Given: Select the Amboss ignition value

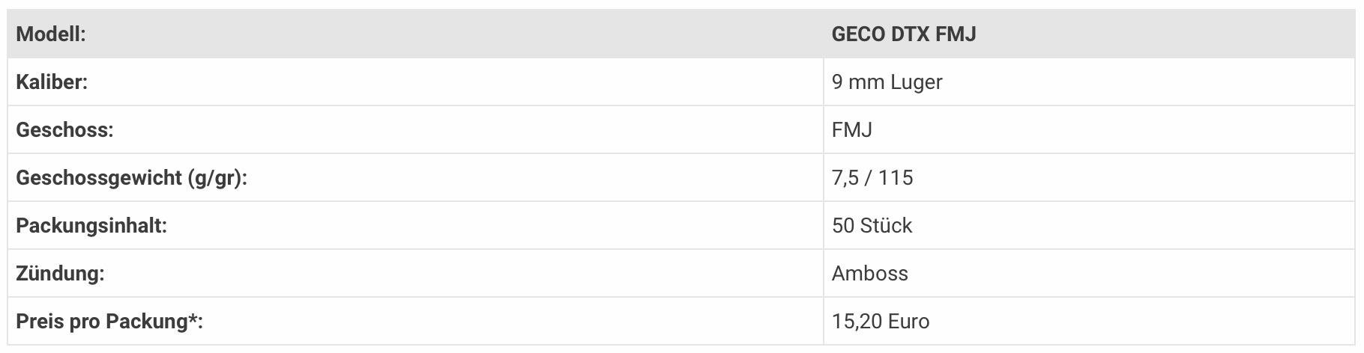Looking at the screenshot, I should click(x=869, y=274).
